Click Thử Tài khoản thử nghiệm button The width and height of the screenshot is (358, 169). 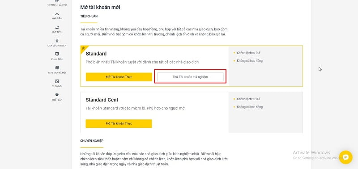pyautogui.click(x=190, y=77)
